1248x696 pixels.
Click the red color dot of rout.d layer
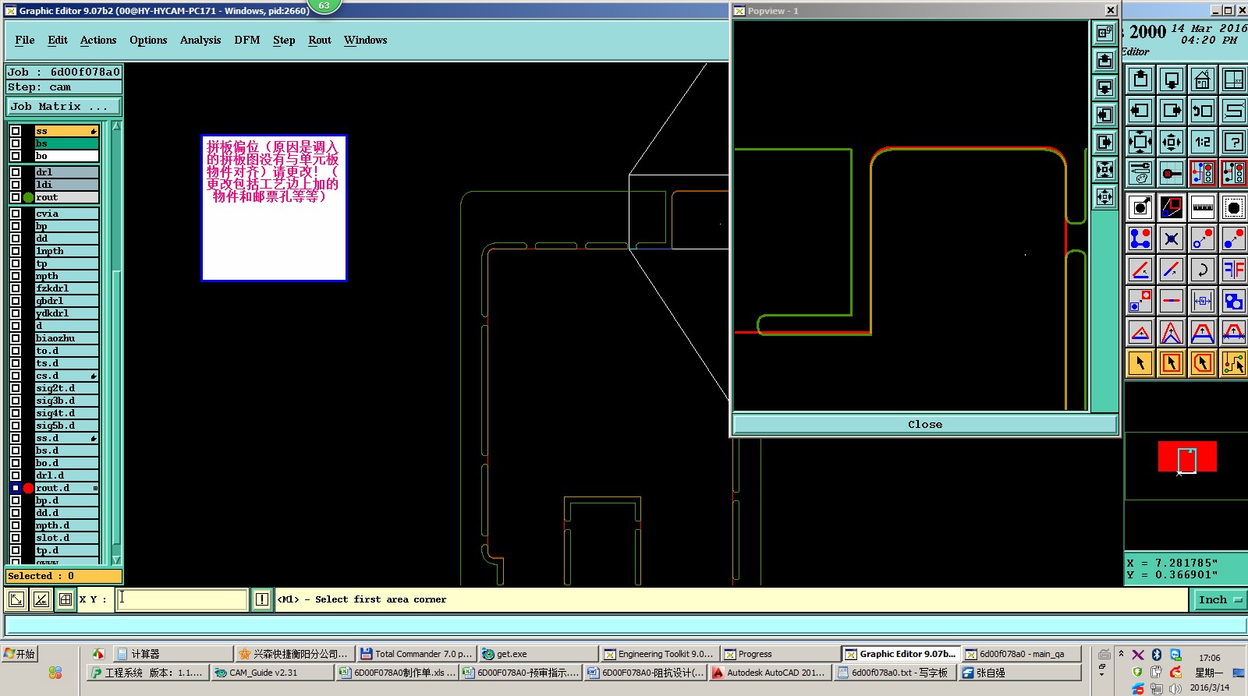28,488
